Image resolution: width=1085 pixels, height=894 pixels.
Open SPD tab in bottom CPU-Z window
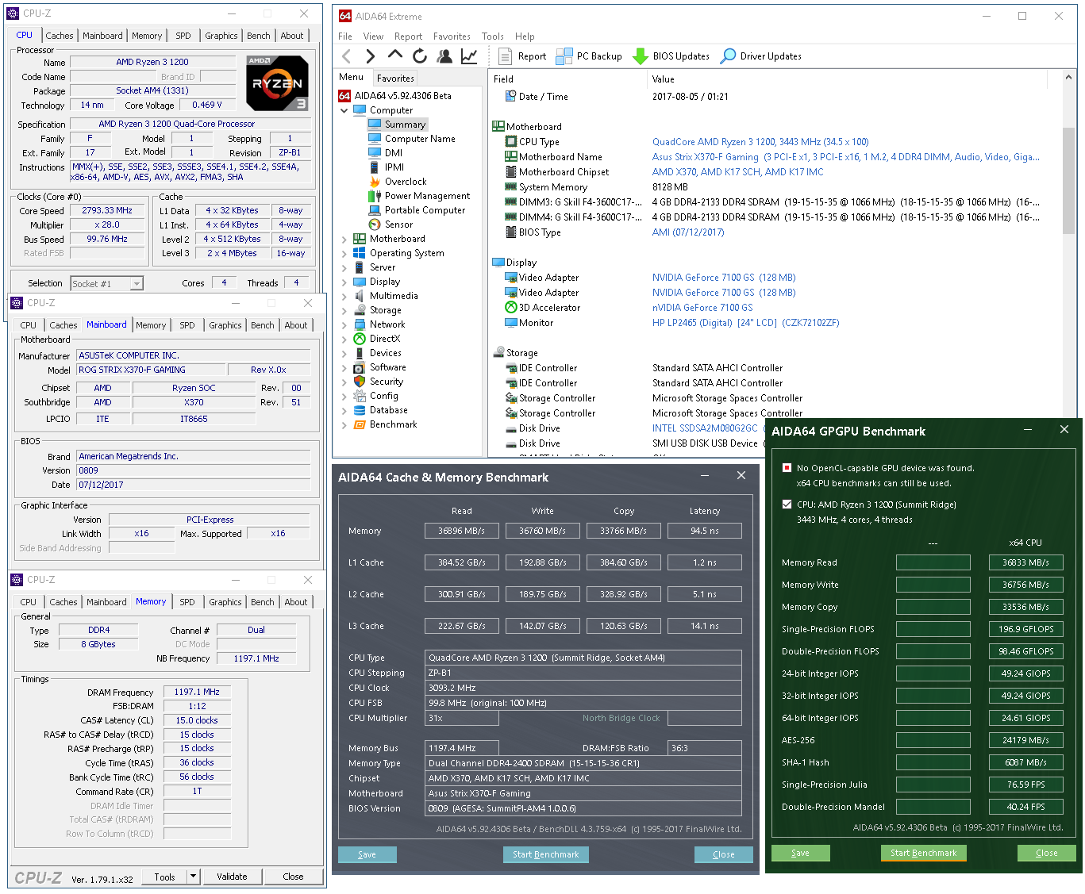click(187, 602)
